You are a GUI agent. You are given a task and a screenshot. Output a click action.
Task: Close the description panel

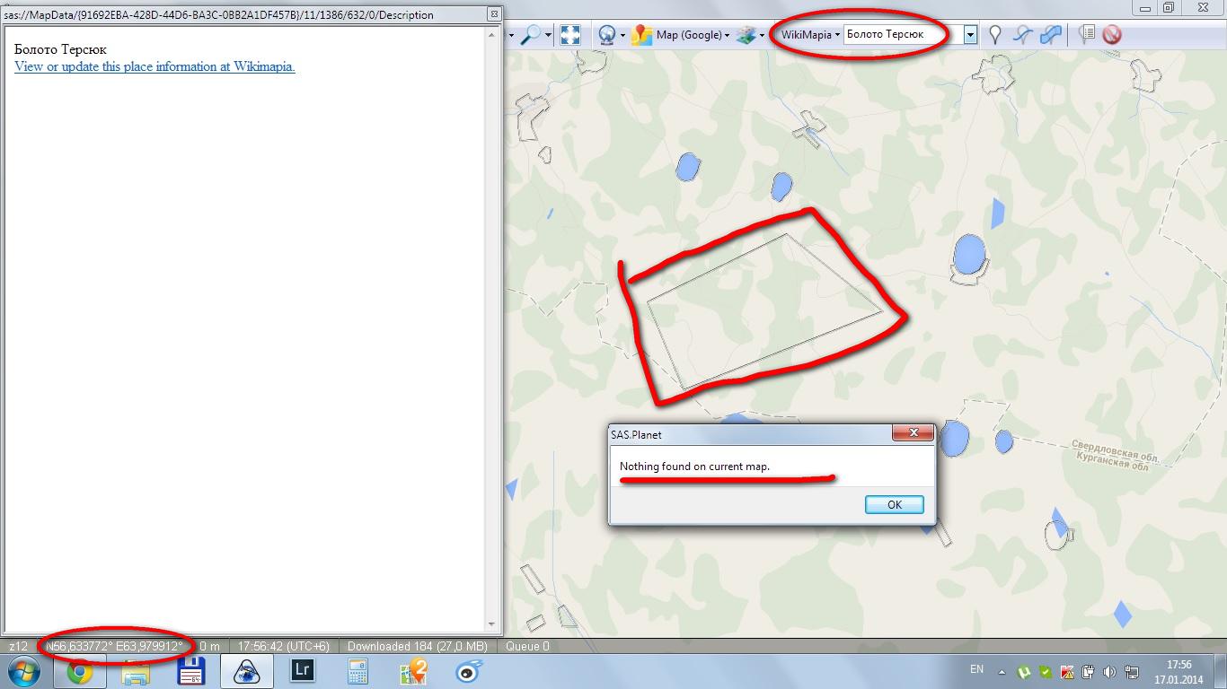click(x=493, y=14)
